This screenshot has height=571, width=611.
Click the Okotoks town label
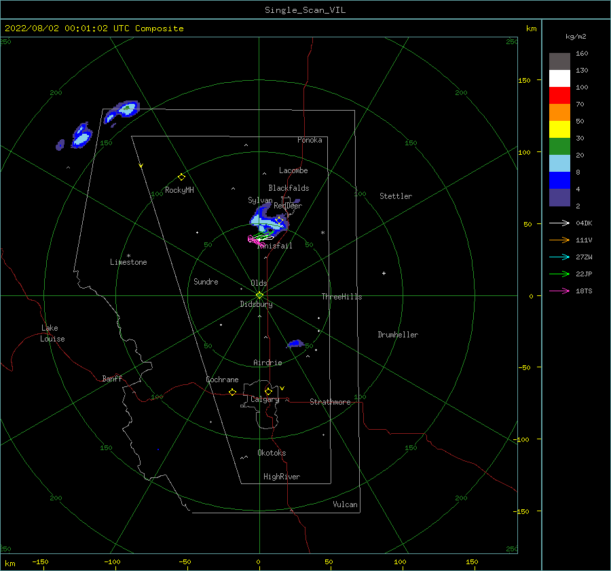pyautogui.click(x=272, y=453)
